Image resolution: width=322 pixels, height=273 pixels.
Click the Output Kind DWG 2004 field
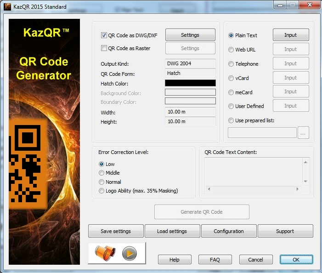point(190,63)
